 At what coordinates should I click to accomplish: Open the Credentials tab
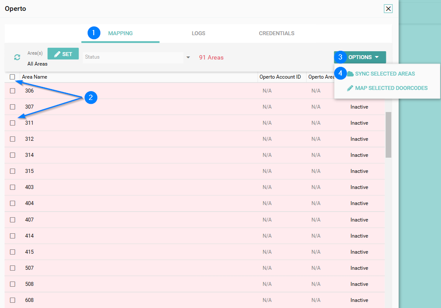click(x=276, y=33)
